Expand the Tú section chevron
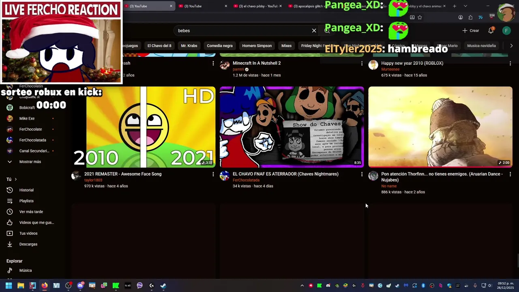Screen dimensions: 519x292 (x=16, y=179)
